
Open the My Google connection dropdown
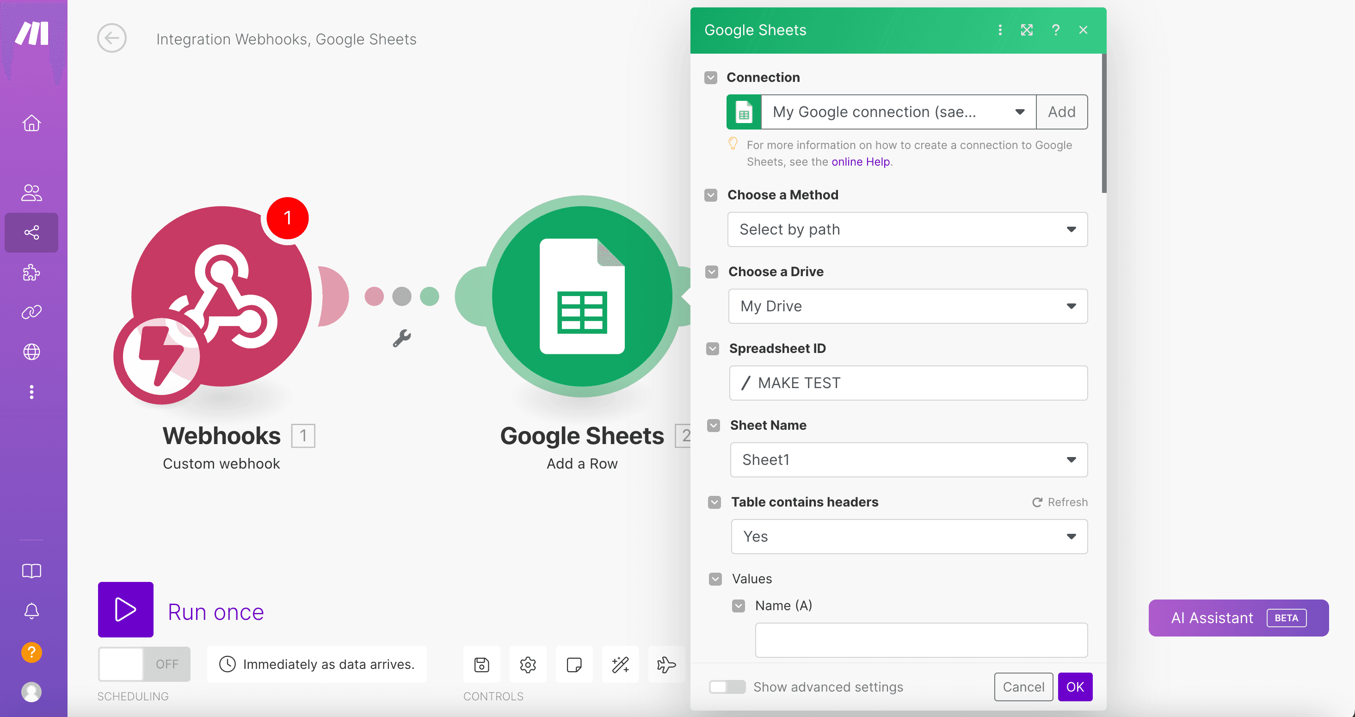tap(899, 111)
